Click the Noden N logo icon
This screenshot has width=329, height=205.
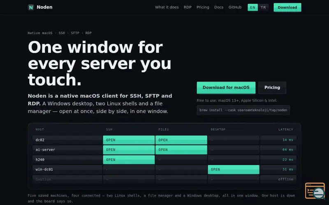(31, 7)
